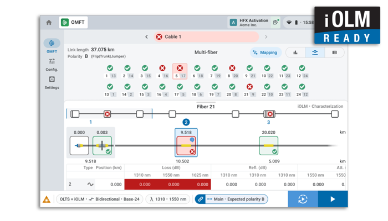Image resolution: width=388 pixels, height=221 pixels.
Task: Go to the home screen icon
Action: [49, 23]
